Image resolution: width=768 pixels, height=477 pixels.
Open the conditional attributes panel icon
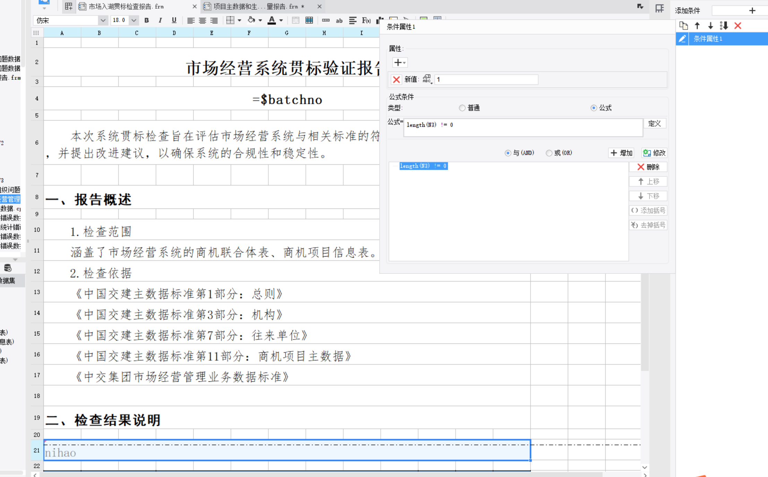point(659,8)
